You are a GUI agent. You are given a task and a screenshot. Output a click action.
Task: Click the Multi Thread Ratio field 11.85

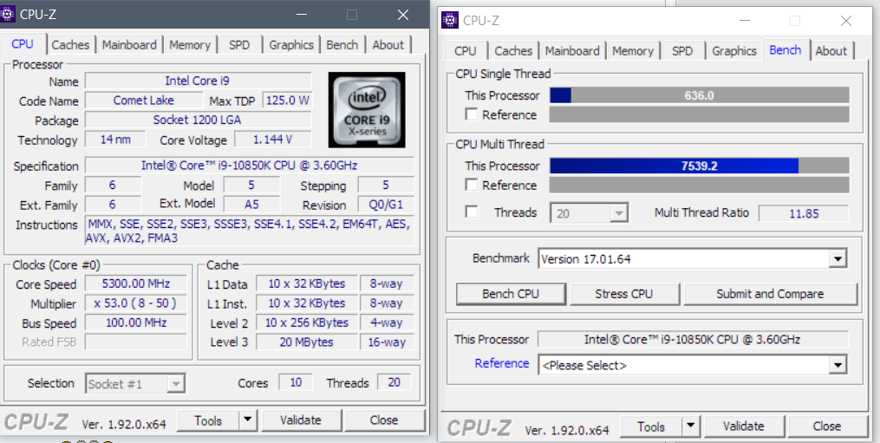803,213
